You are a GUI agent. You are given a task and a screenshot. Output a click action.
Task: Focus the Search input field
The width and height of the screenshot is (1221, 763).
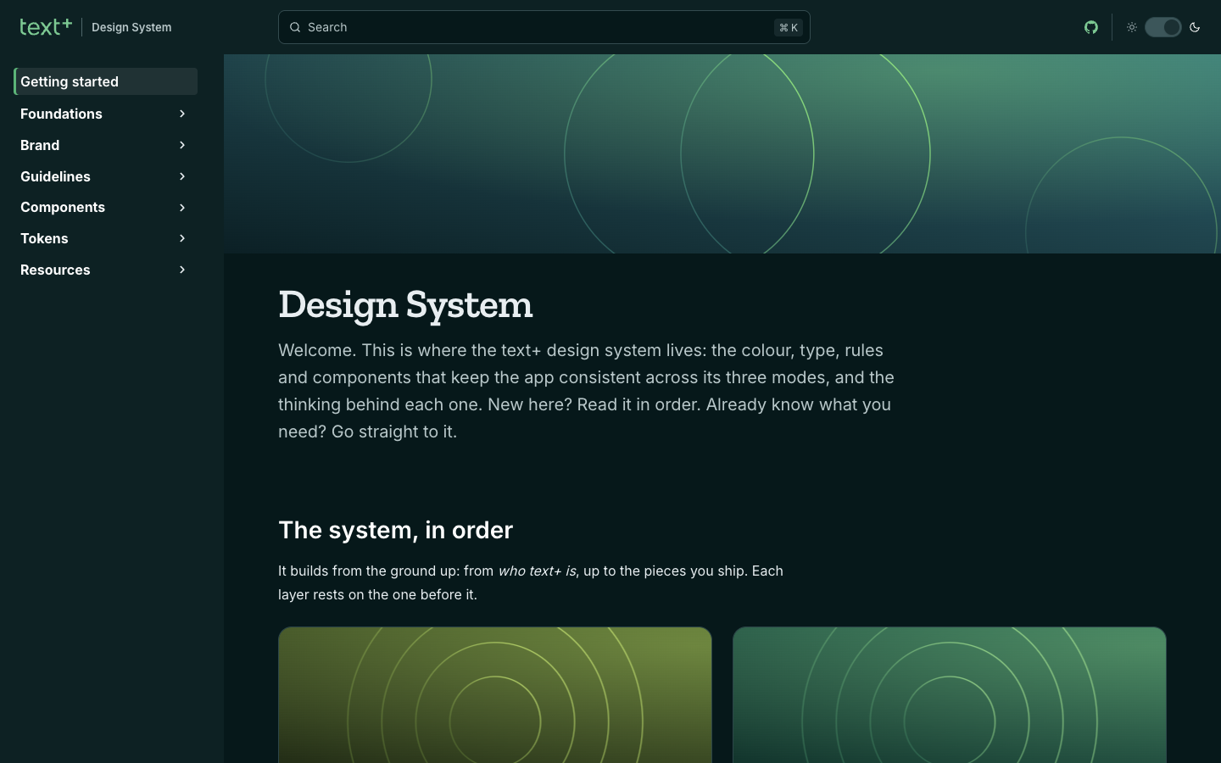pos(544,27)
